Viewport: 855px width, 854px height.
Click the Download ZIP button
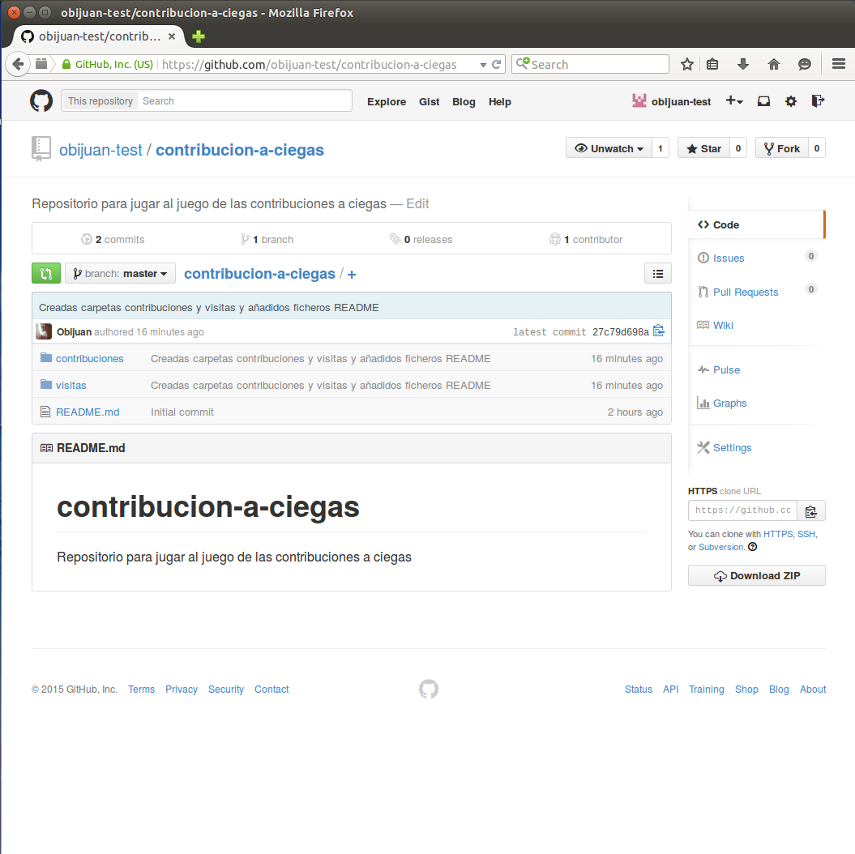[x=756, y=575]
